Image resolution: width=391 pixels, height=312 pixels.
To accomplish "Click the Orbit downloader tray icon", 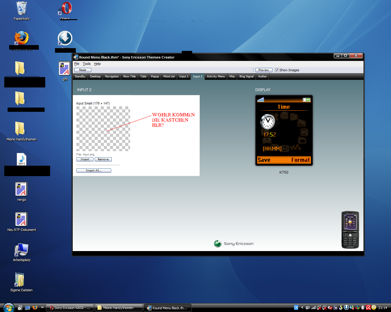I will point(346,307).
